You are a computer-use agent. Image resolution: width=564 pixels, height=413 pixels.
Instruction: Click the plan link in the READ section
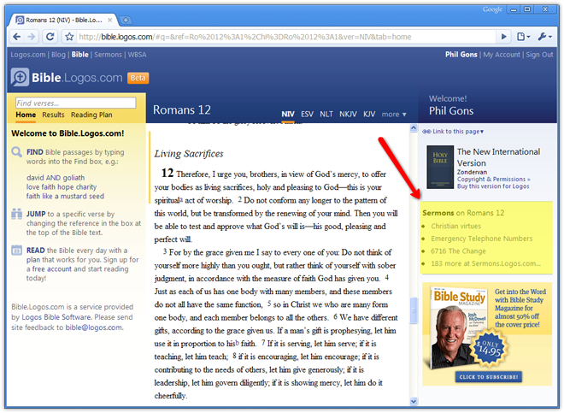(33, 260)
